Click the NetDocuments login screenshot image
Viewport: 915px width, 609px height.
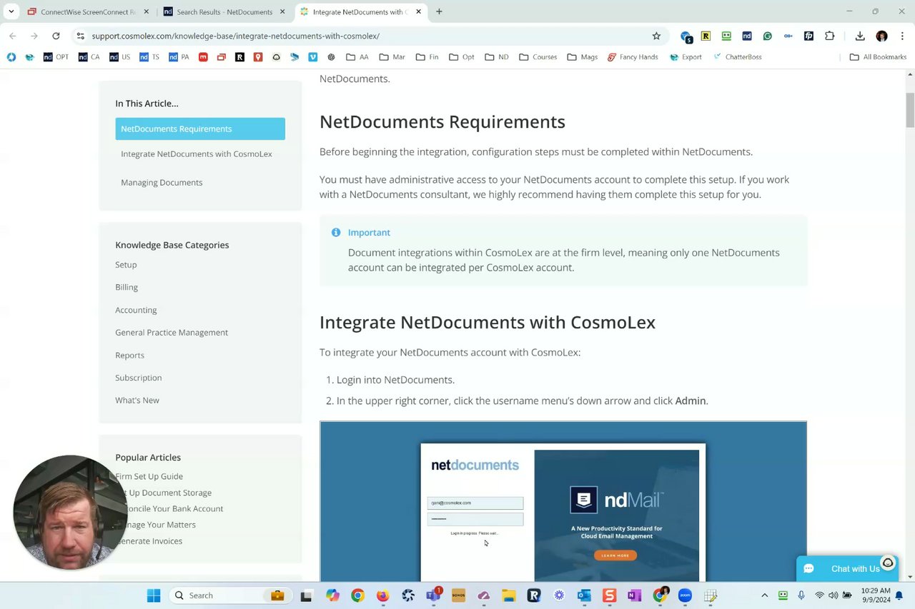563,501
